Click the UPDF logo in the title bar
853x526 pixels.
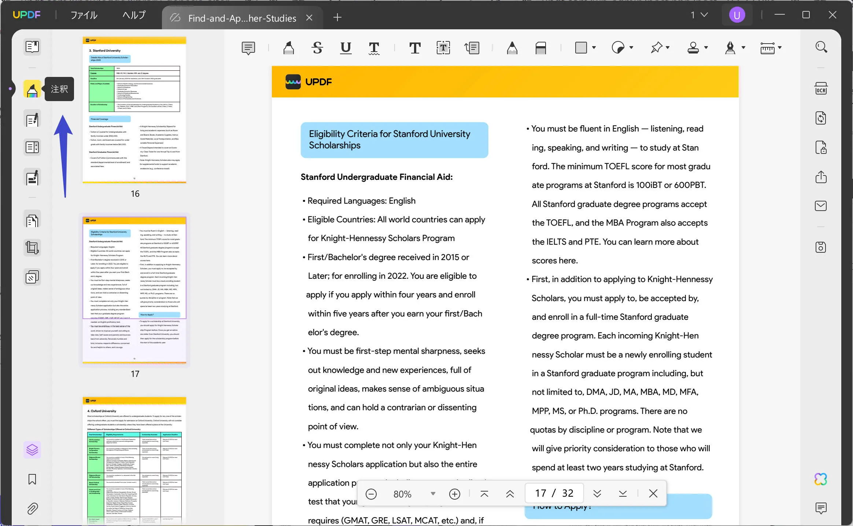click(x=27, y=15)
